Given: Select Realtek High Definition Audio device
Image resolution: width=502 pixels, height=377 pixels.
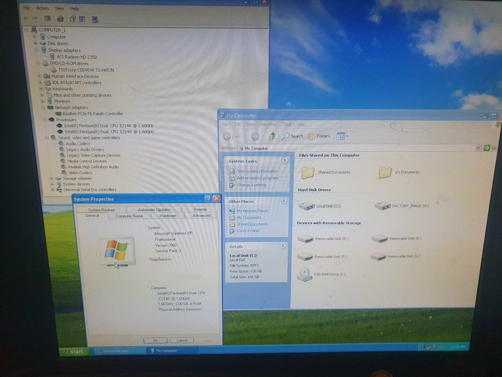Looking at the screenshot, I should [93, 166].
